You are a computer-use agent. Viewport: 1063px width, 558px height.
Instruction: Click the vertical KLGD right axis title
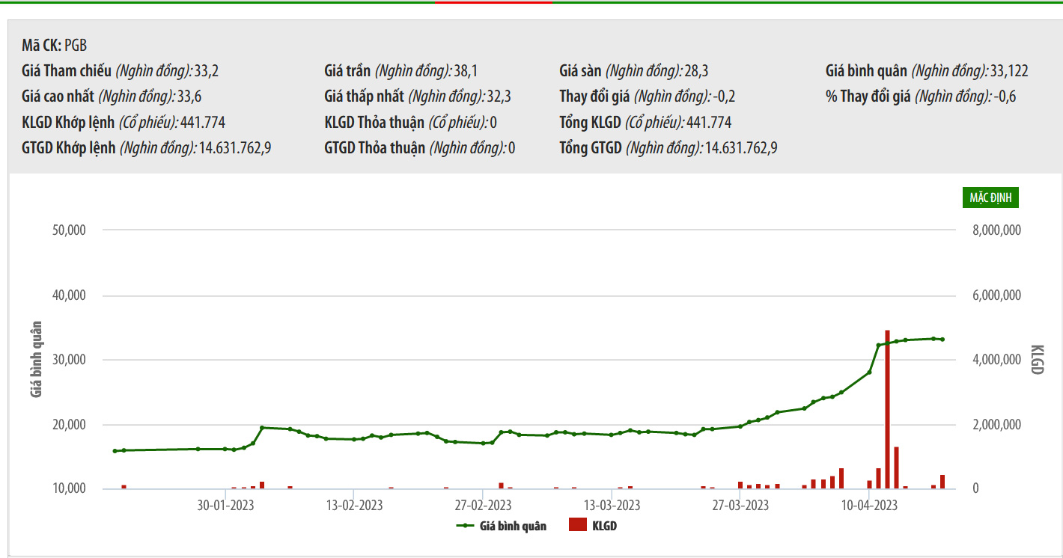[x=1037, y=359]
